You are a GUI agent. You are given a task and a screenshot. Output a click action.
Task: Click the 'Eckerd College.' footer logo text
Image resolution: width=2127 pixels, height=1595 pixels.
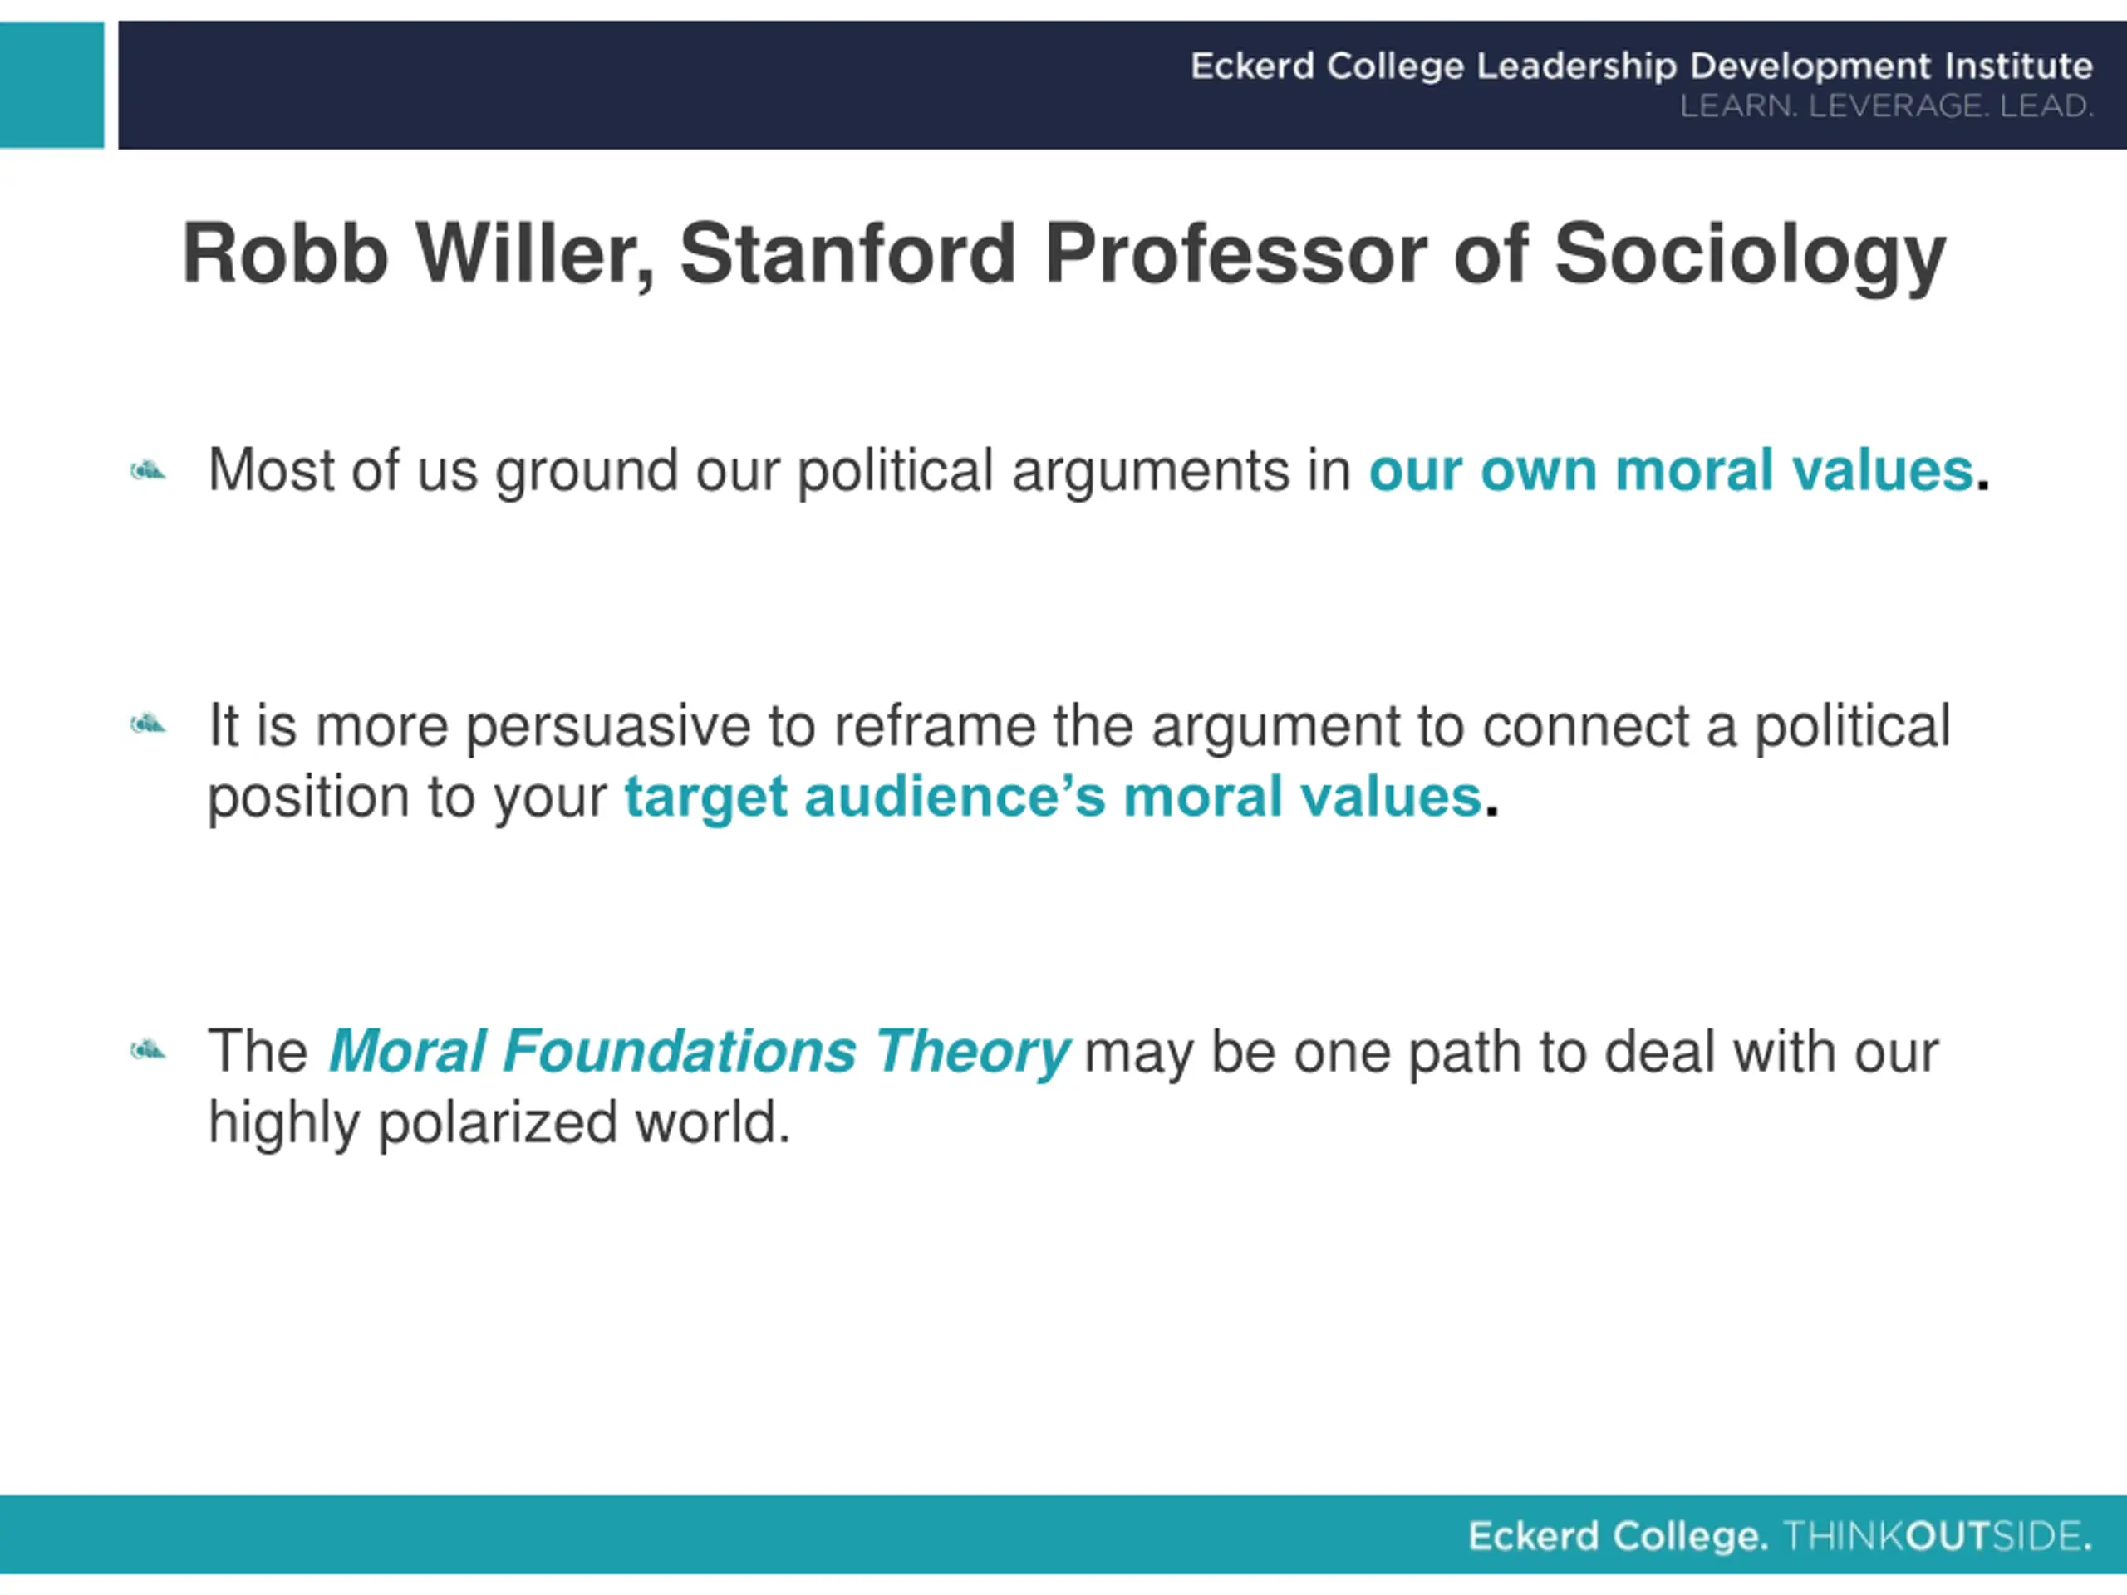[1619, 1535]
